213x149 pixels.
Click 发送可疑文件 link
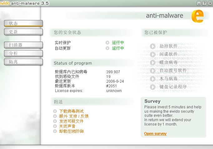pos(71,121)
